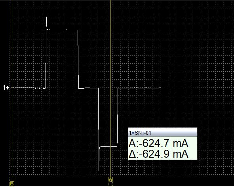Click the negative undershoot spike tip
Screen dimensions: 234x187
click(x=99, y=170)
